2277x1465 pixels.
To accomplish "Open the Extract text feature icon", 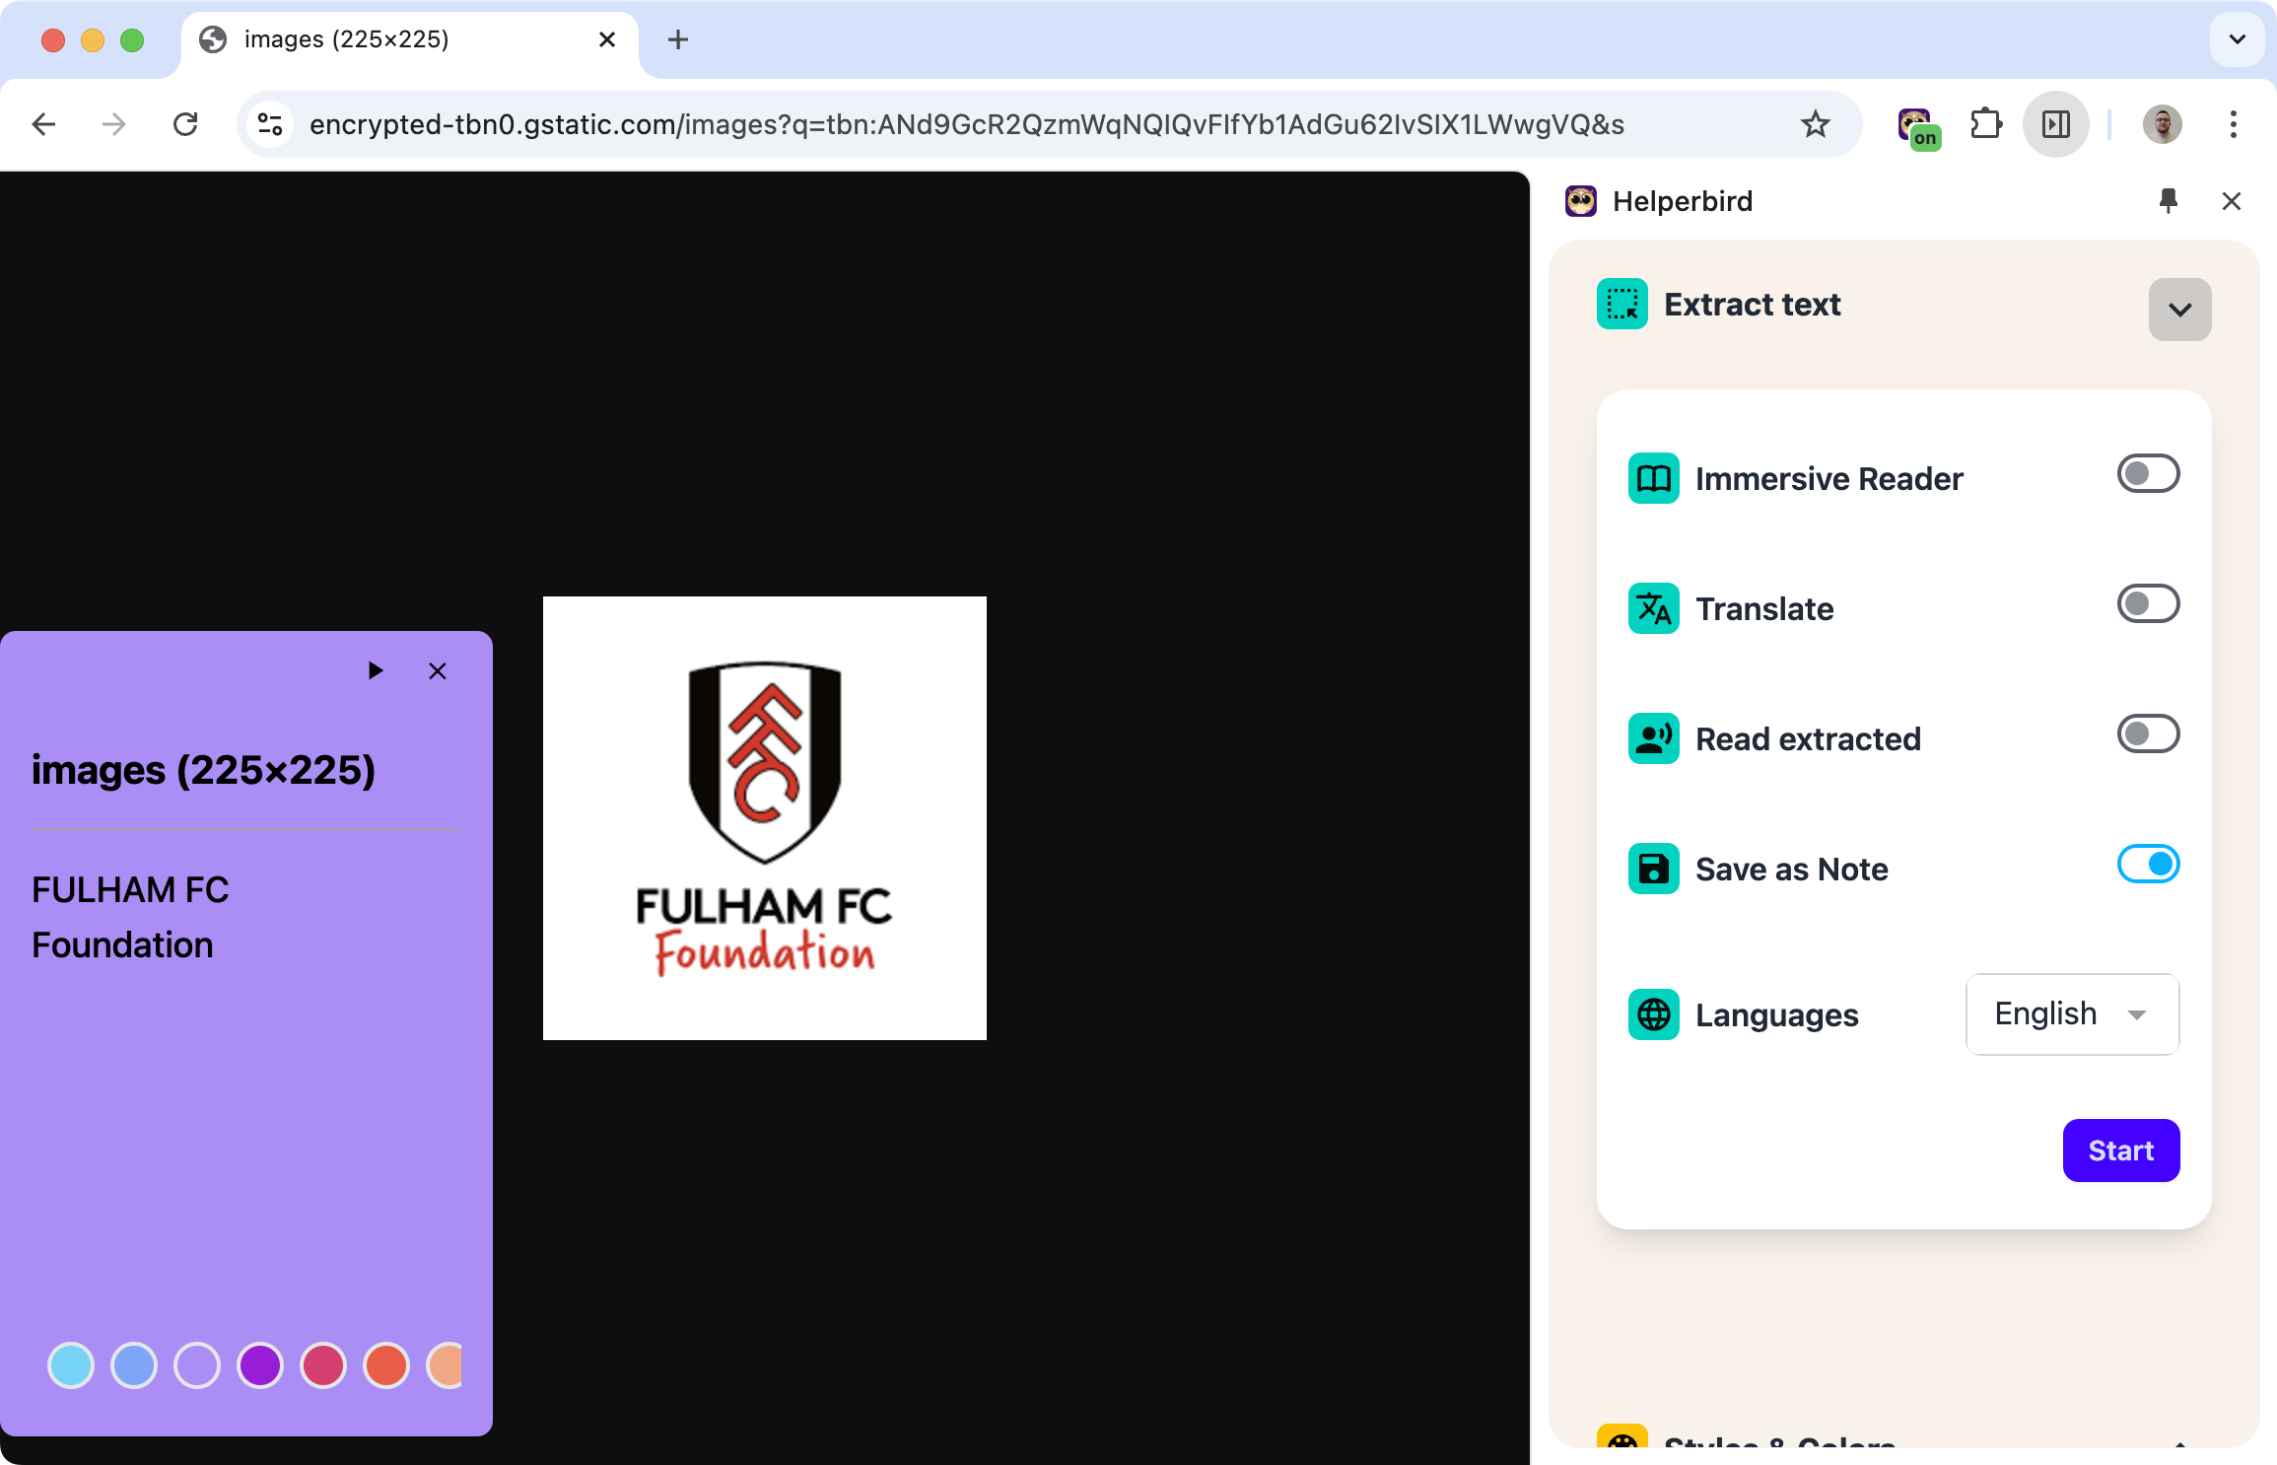I will pos(1621,304).
